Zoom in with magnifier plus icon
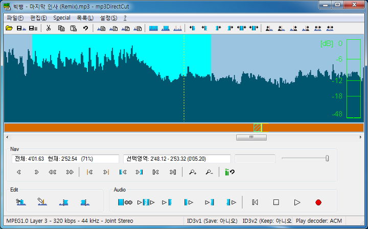368x229 pixels. (x=193, y=172)
